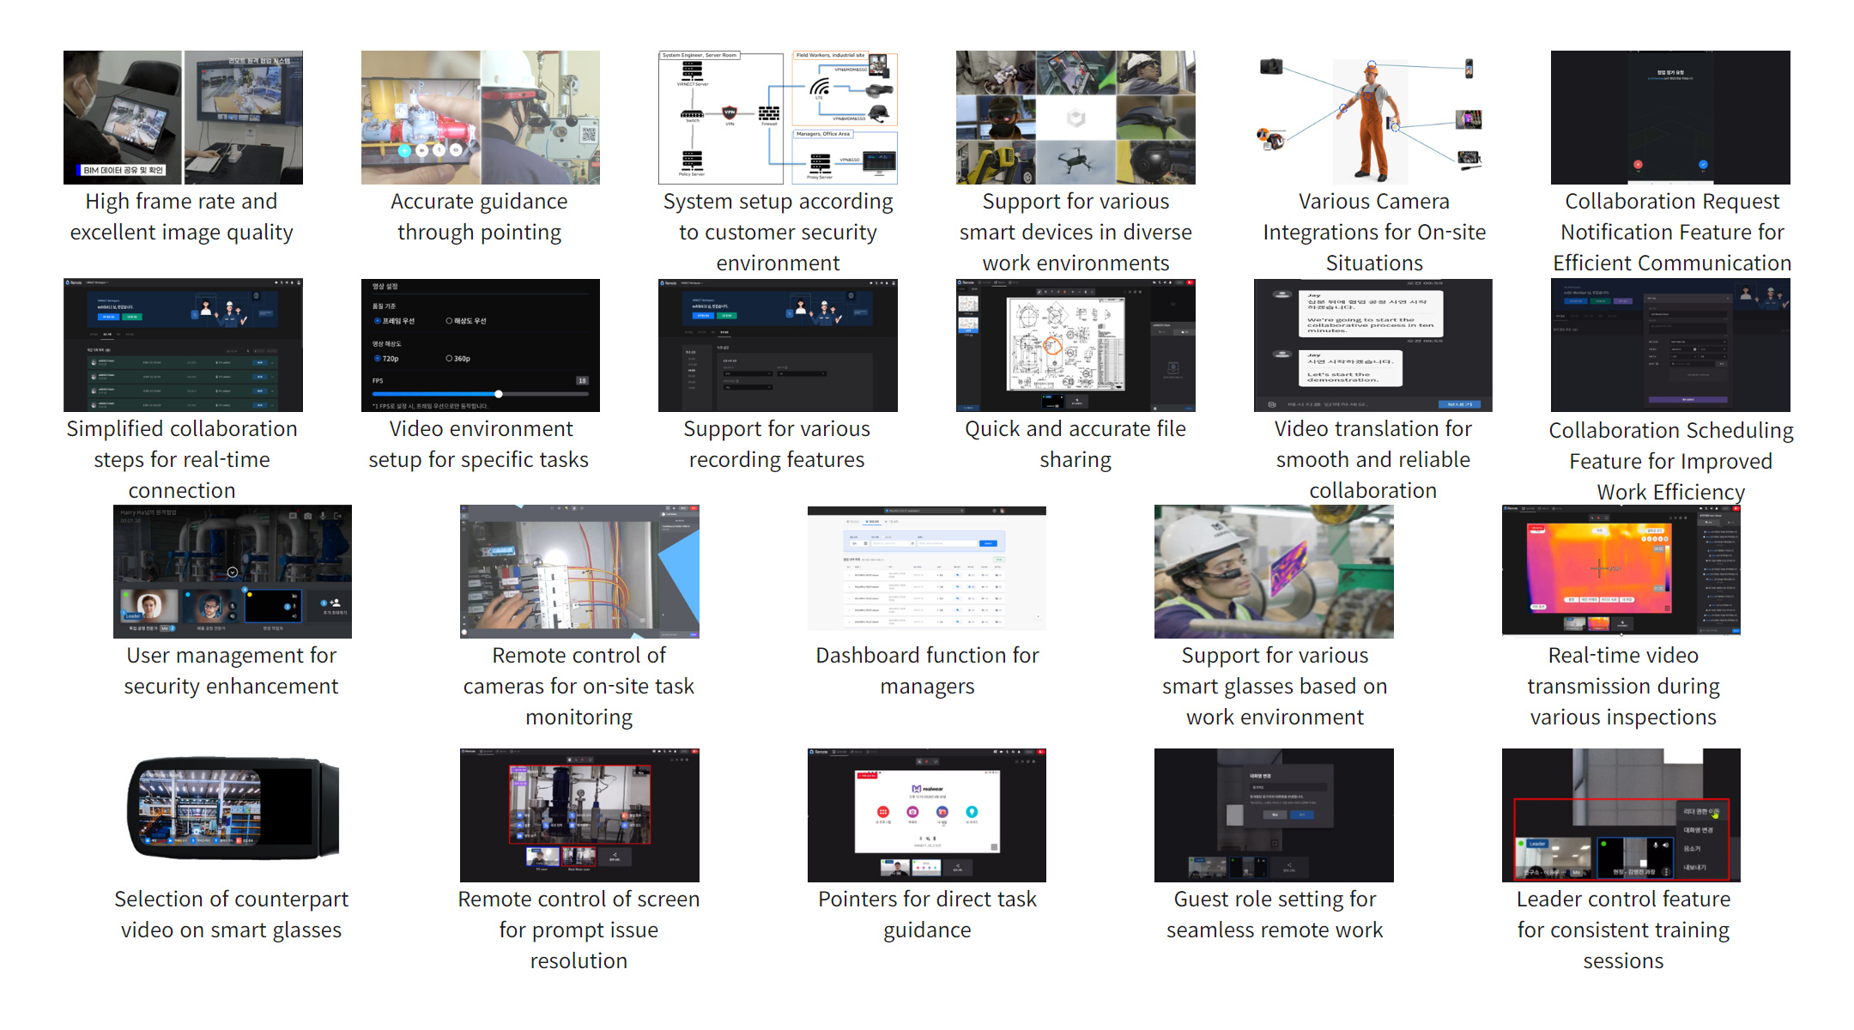This screenshot has width=1854, height=1030.
Task: Select the camera capture icon in the session toolbar
Action: 308,516
